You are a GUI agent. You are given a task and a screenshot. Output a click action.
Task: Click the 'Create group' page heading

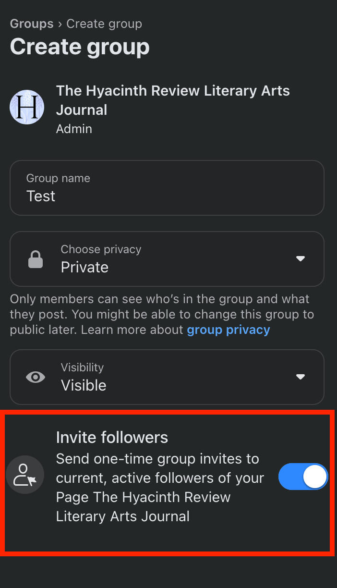coord(80,47)
